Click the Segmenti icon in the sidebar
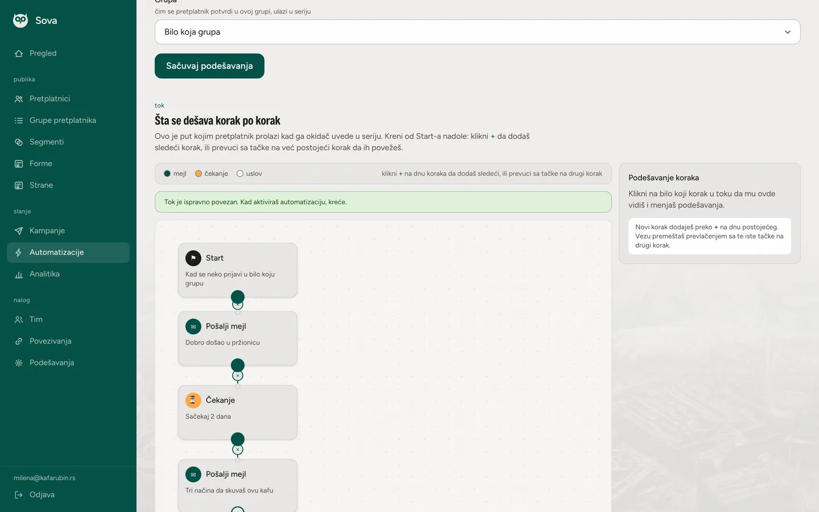This screenshot has height=512, width=819. pyautogui.click(x=19, y=142)
